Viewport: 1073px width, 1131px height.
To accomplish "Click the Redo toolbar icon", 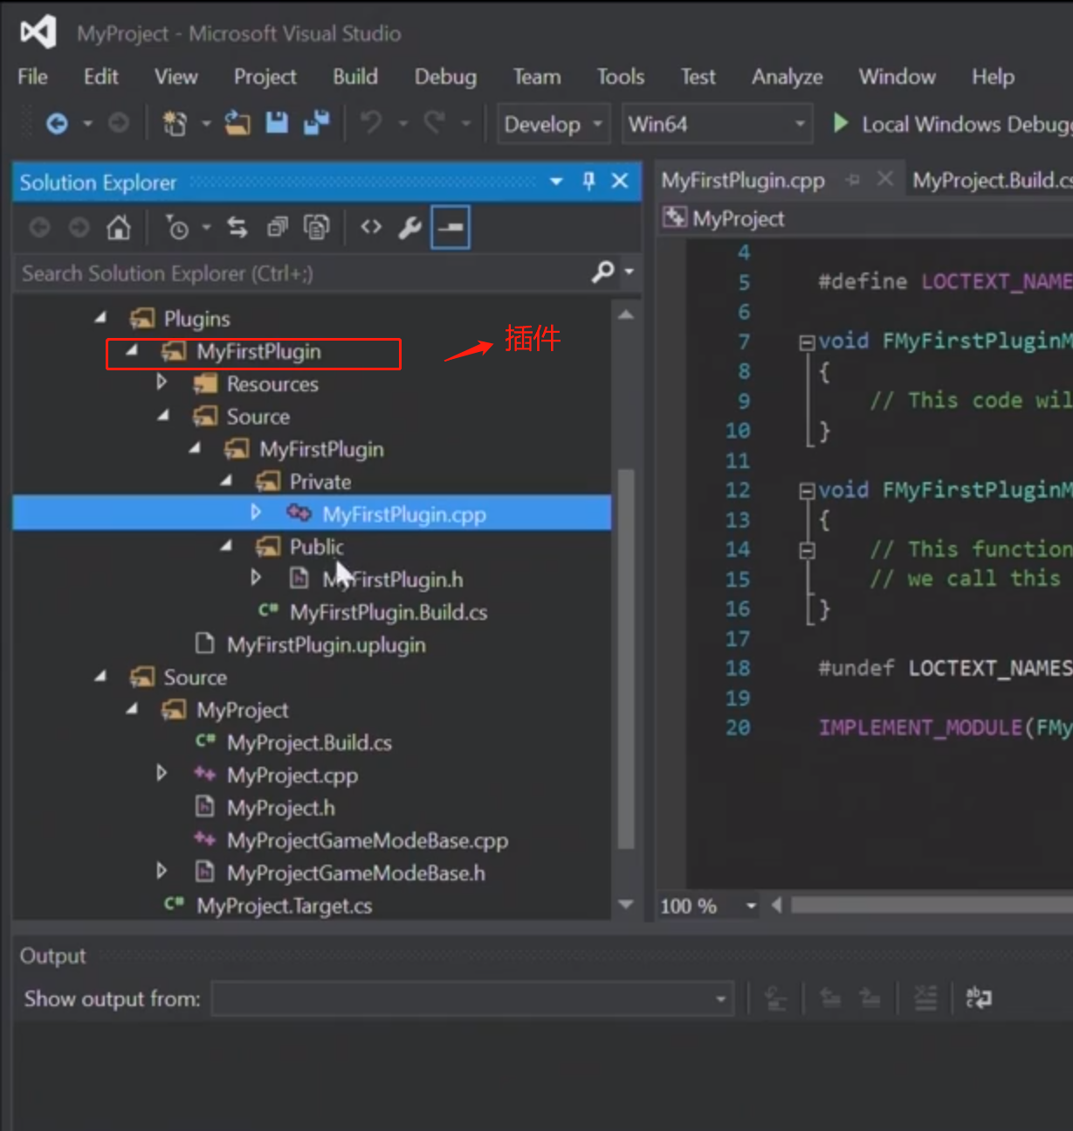I will pos(434,123).
